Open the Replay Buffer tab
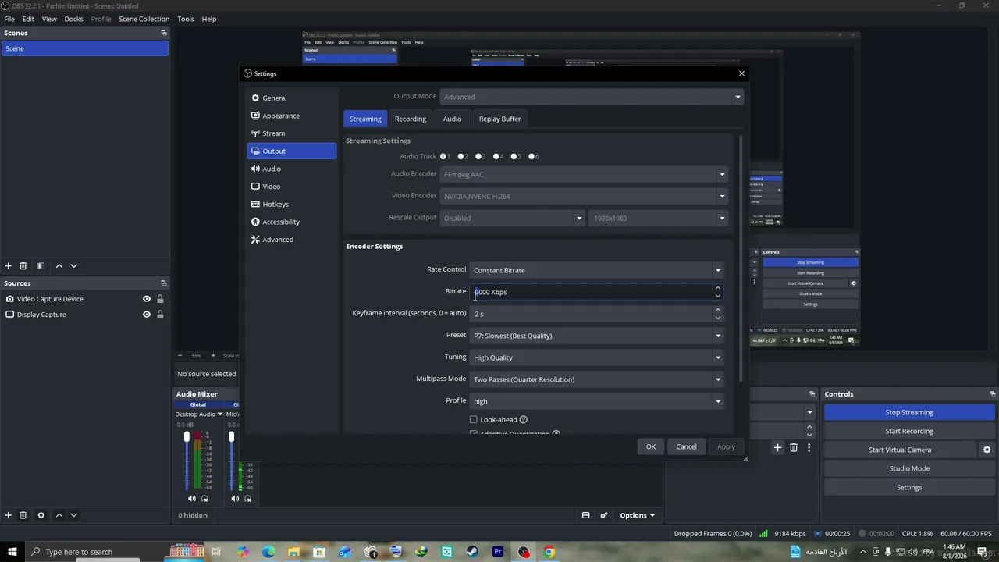999x562 pixels. (x=499, y=119)
